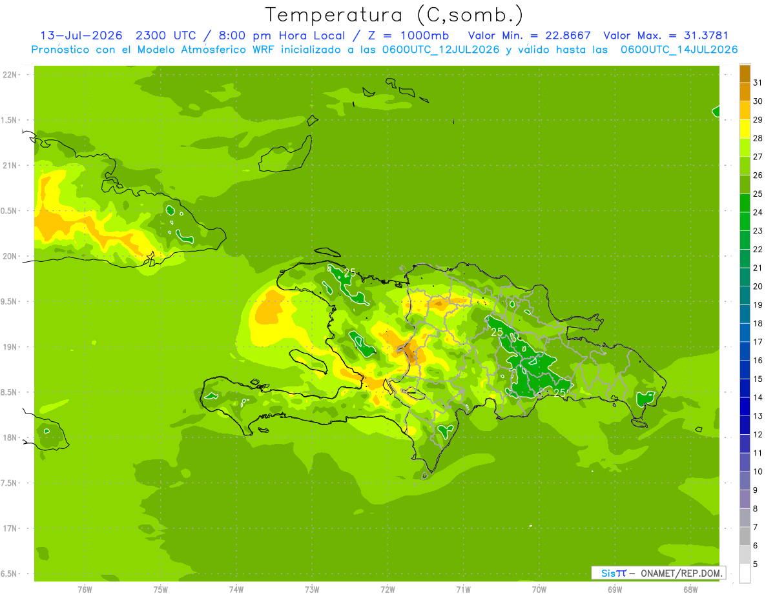Click the "9.5N" latitude tick label
Image resolution: width=775 pixels, height=598 pixels.
click(10, 301)
